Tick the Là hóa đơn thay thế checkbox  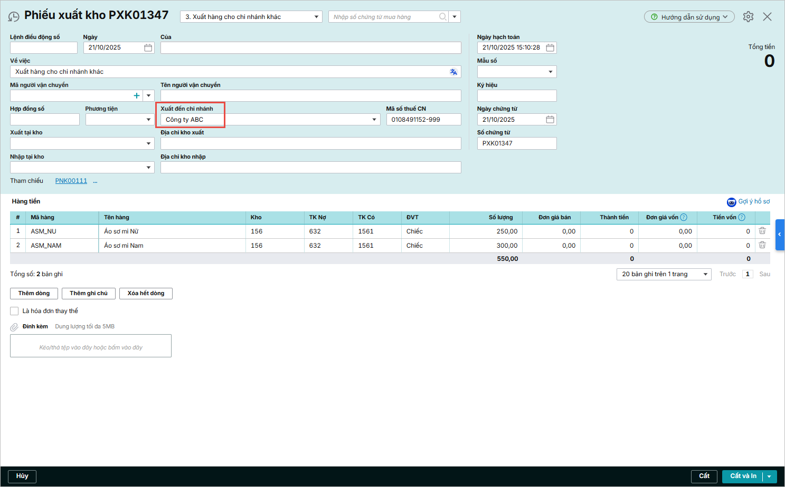pyautogui.click(x=15, y=311)
